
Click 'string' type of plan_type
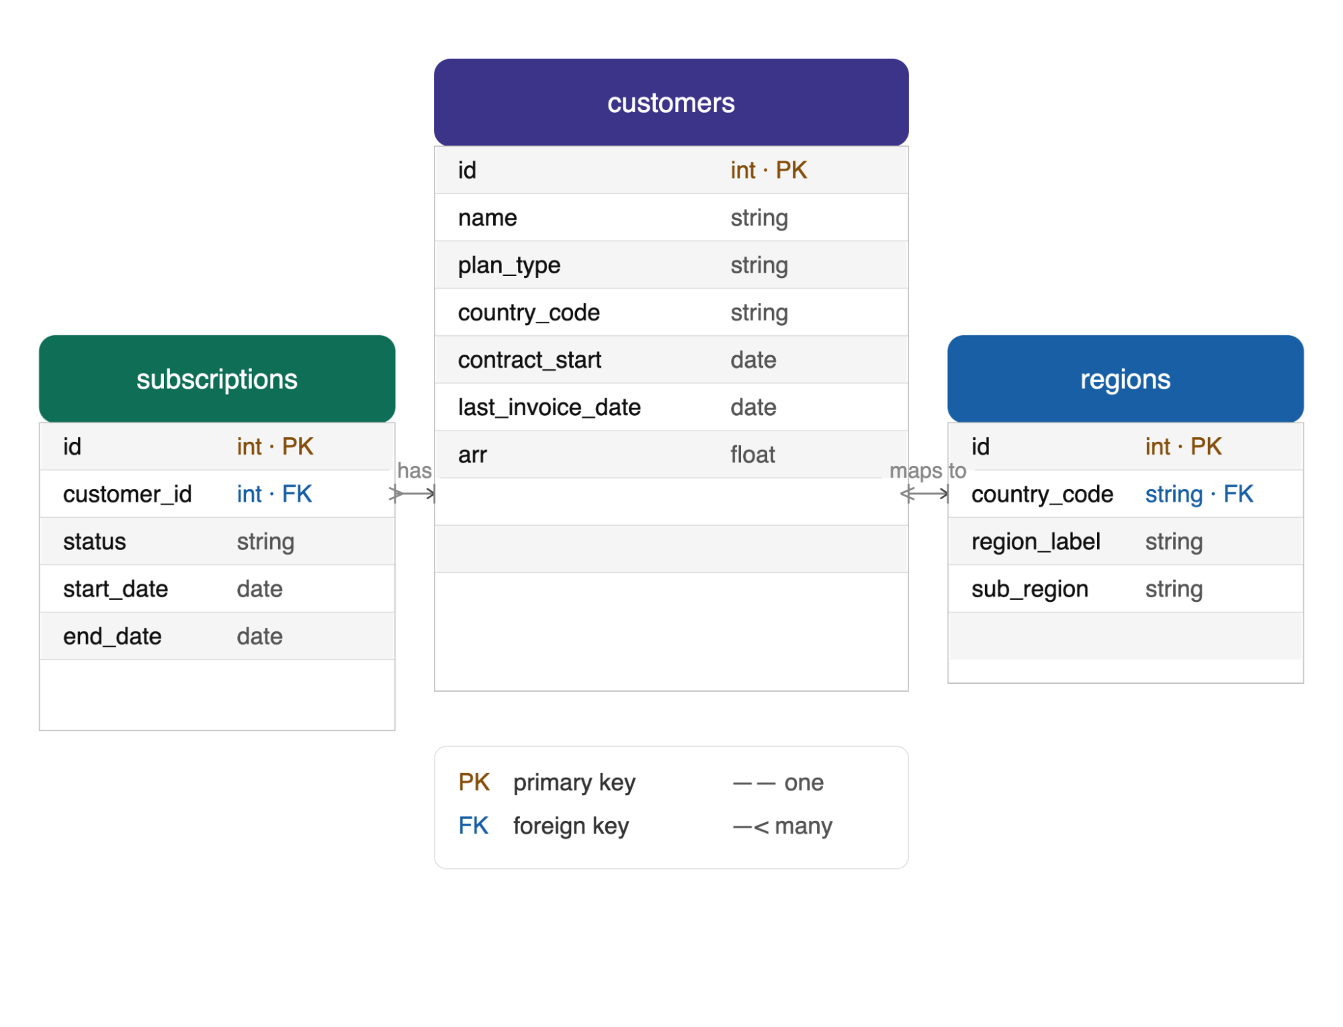(759, 265)
